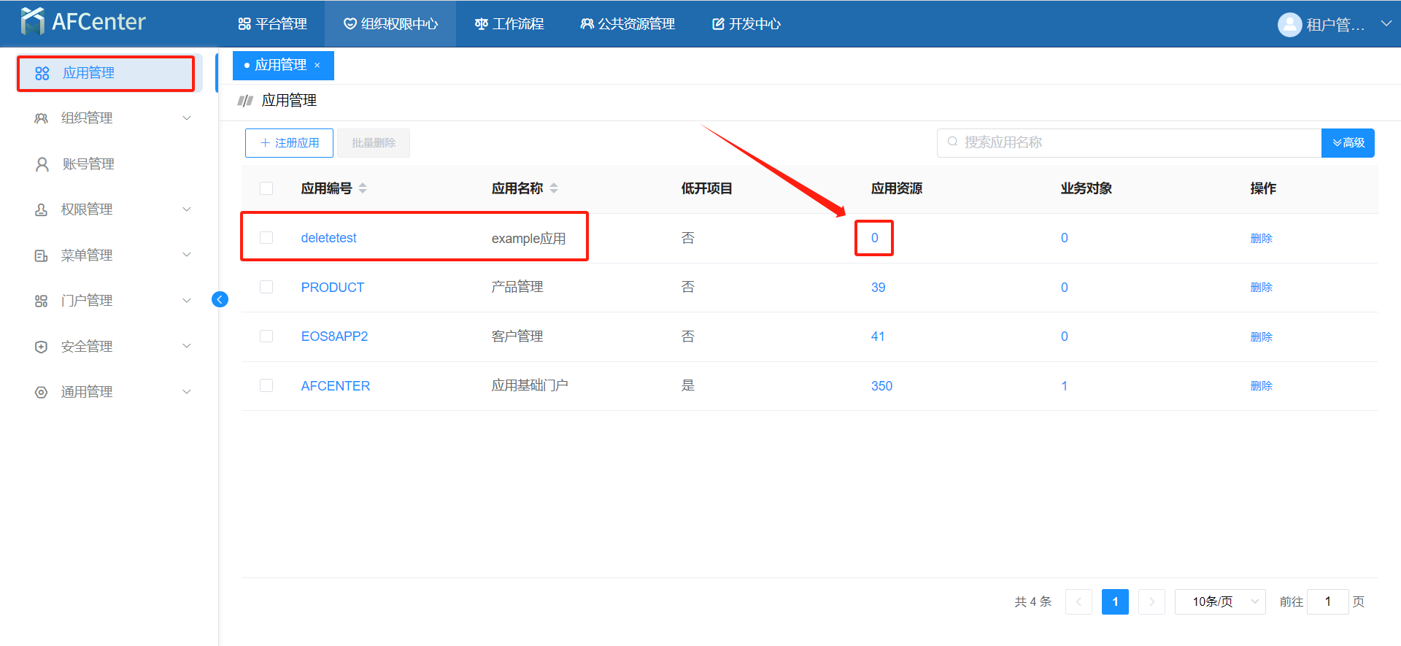Click the sort icon beside 应用编号
The width and height of the screenshot is (1401, 646).
363,188
